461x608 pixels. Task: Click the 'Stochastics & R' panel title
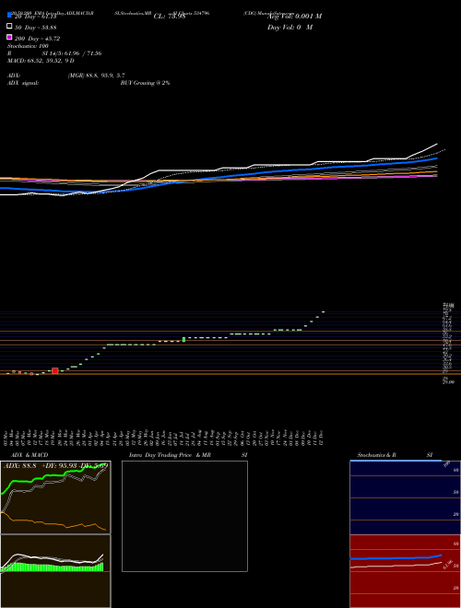coord(377,455)
